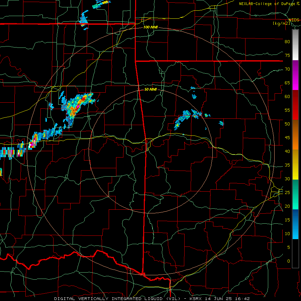This screenshot has height=301, width=301.
Task: Click the Digital Vertically Integrated Liquid caption
Action: point(117,299)
